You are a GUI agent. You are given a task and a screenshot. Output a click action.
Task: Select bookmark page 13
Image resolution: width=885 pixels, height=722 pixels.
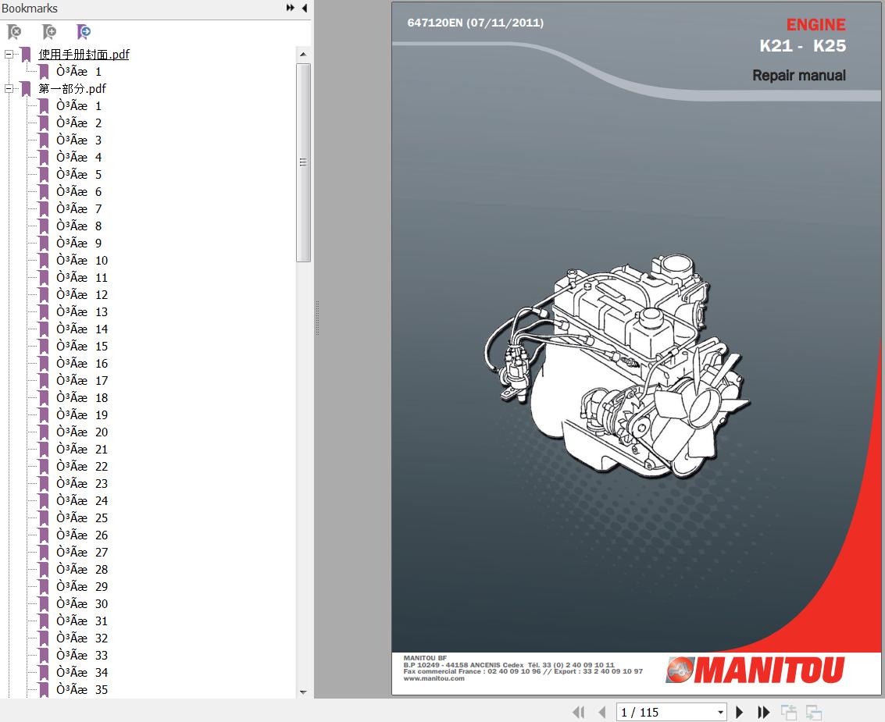click(82, 312)
